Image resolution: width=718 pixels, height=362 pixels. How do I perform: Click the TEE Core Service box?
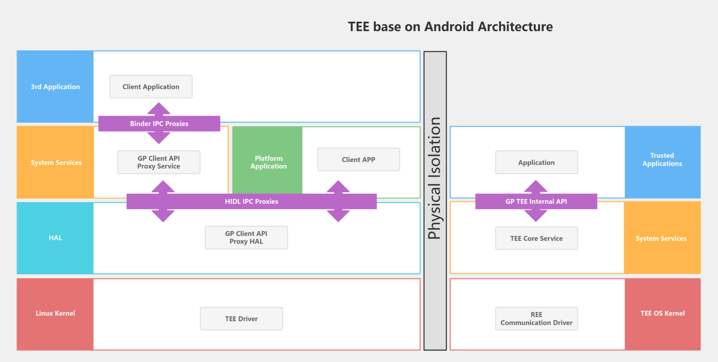tap(536, 238)
